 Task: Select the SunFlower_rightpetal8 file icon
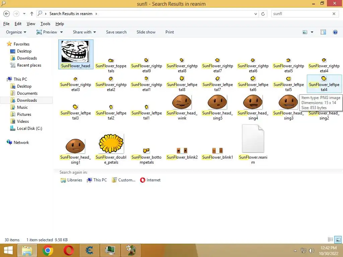click(182, 60)
